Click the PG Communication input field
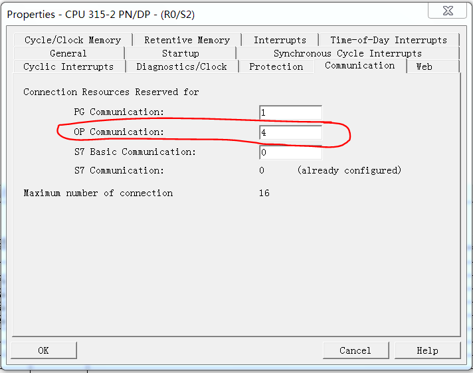 tap(290, 113)
